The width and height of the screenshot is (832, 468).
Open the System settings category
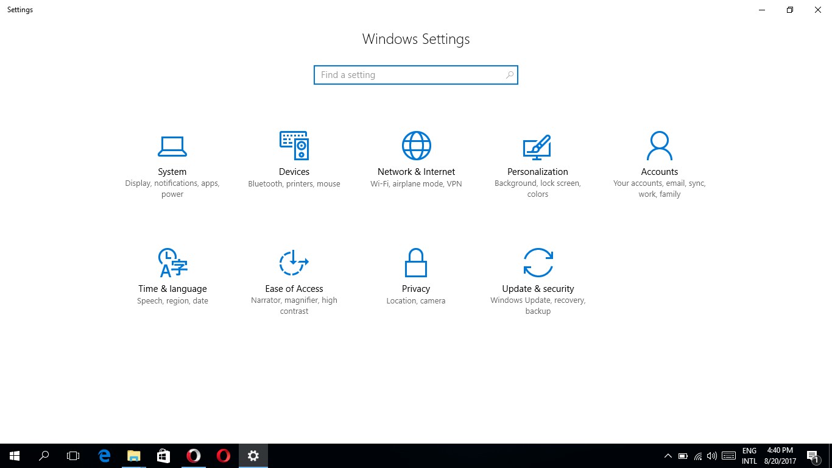click(x=172, y=165)
